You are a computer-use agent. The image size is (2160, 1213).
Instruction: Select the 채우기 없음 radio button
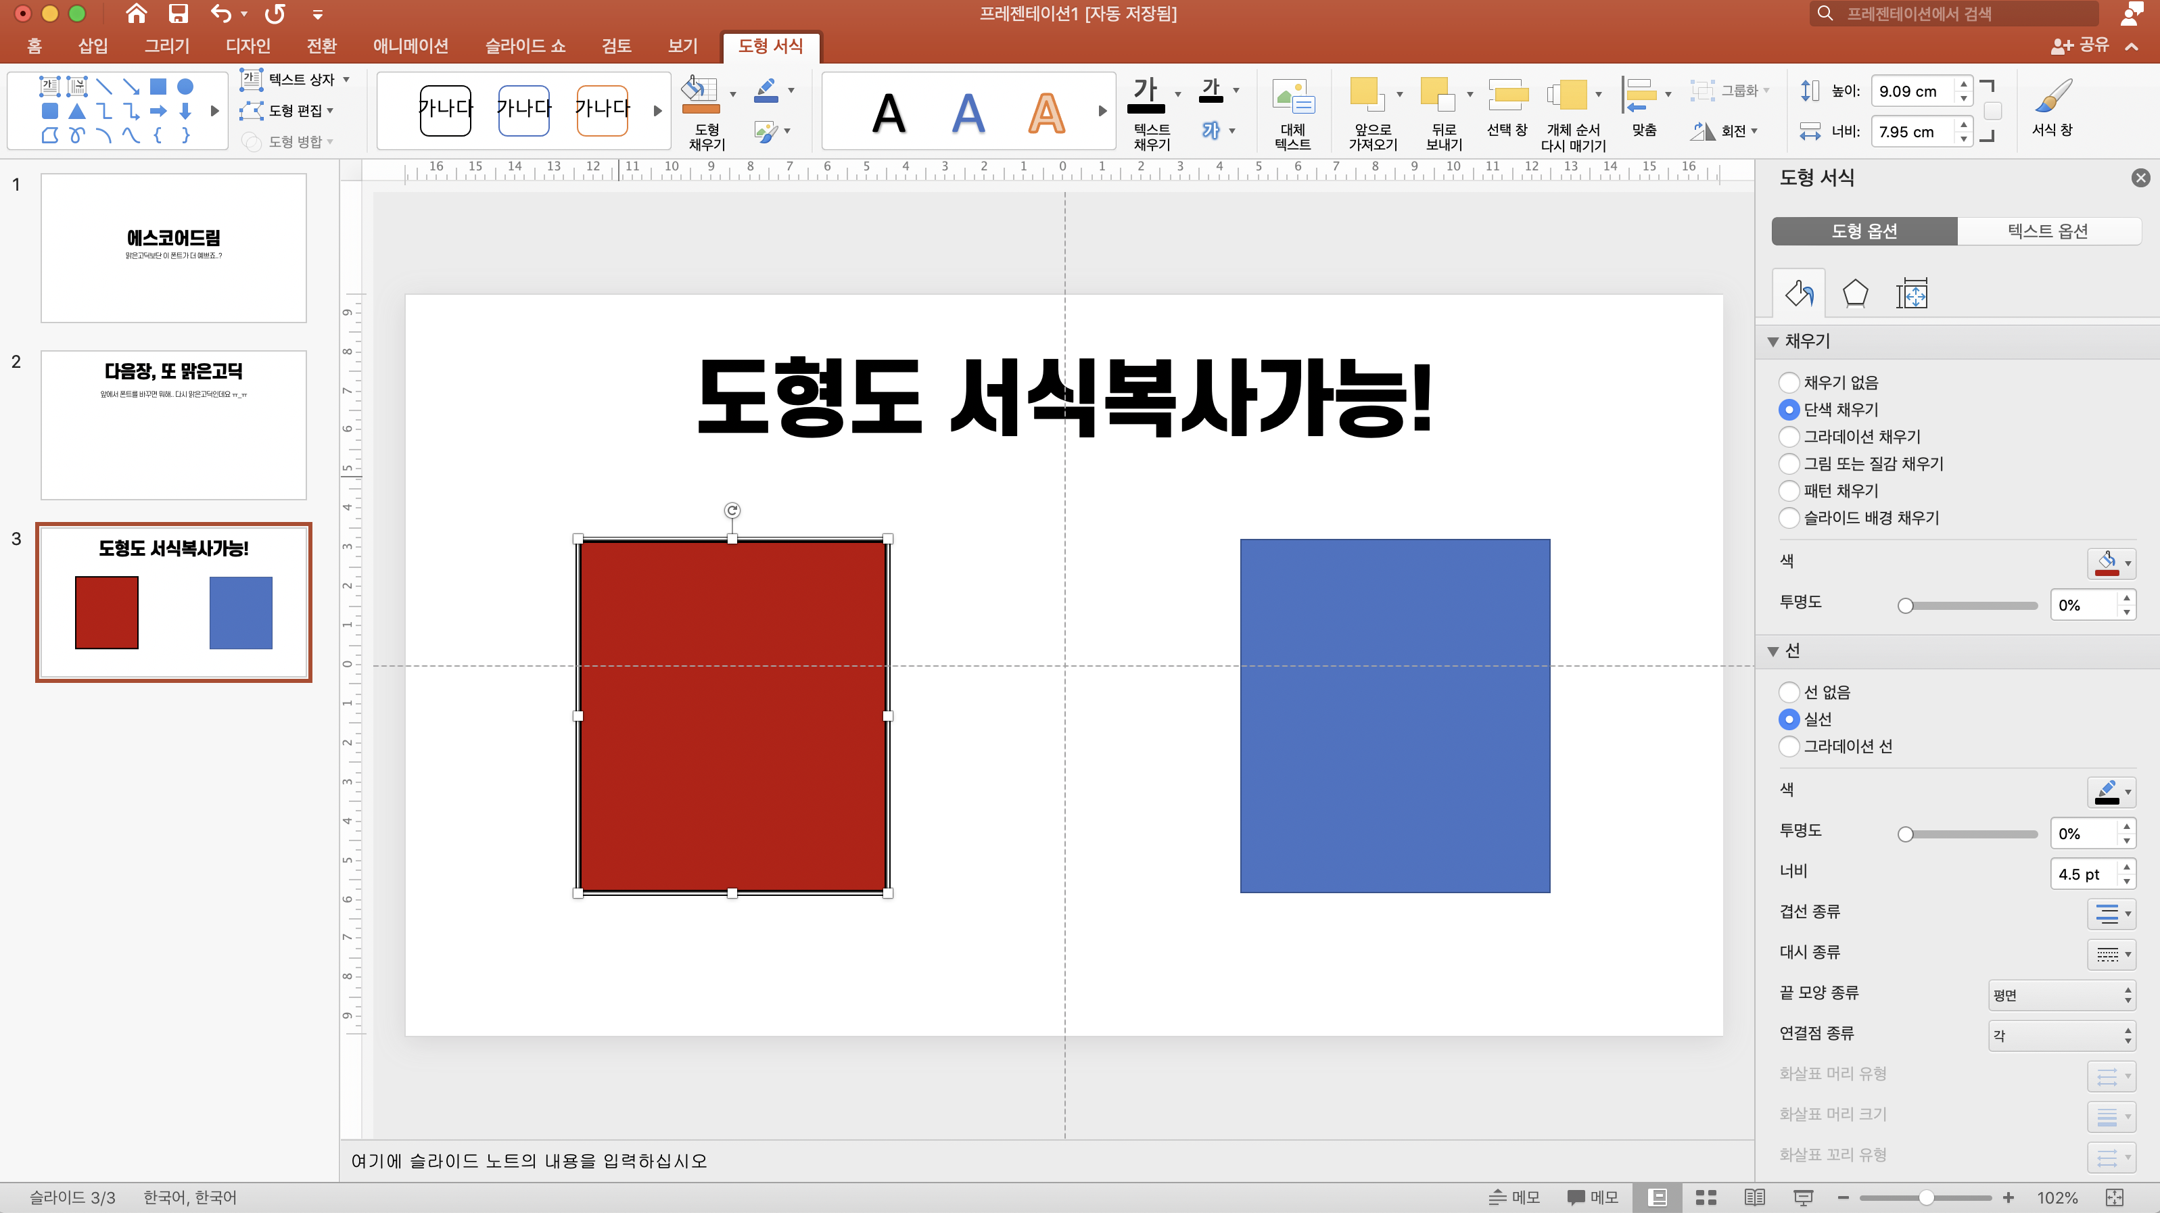(x=1789, y=382)
